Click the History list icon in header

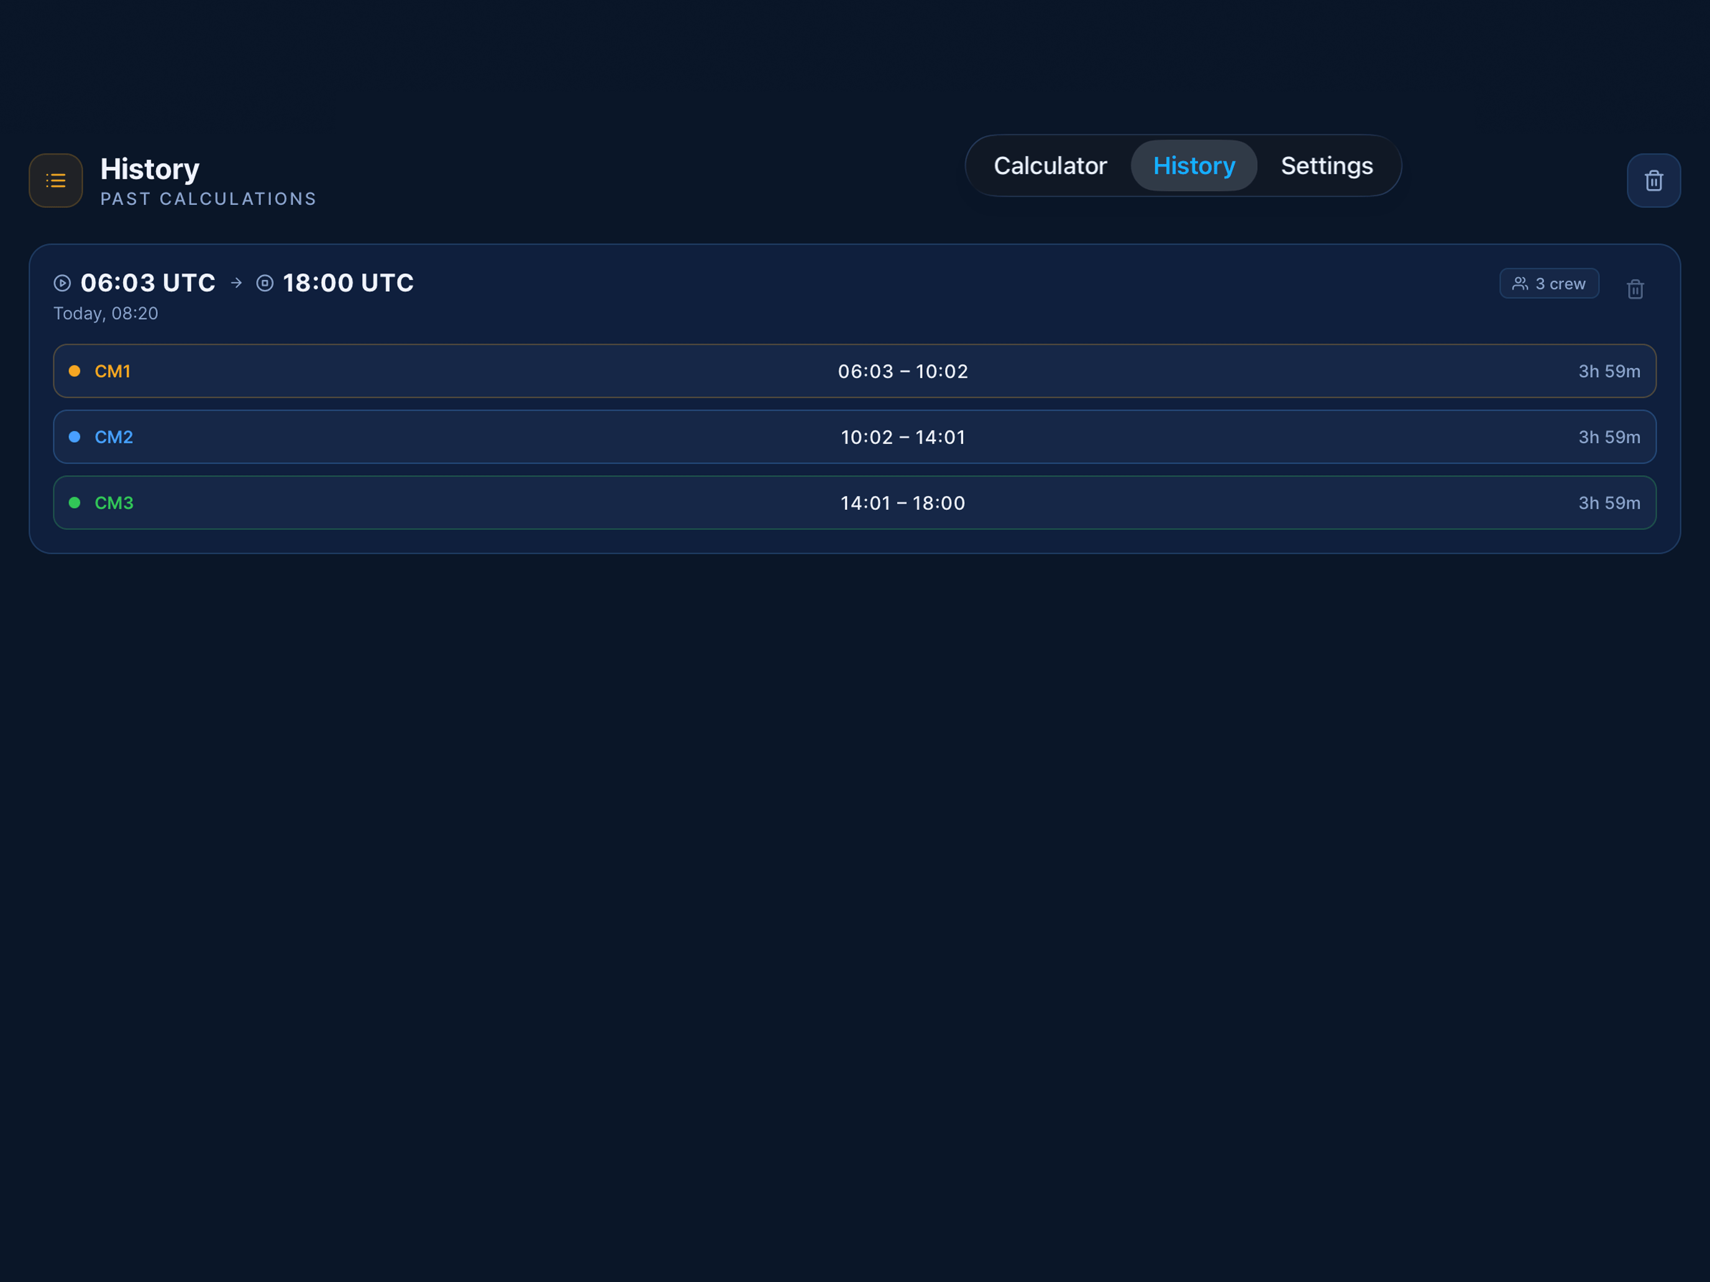click(56, 181)
